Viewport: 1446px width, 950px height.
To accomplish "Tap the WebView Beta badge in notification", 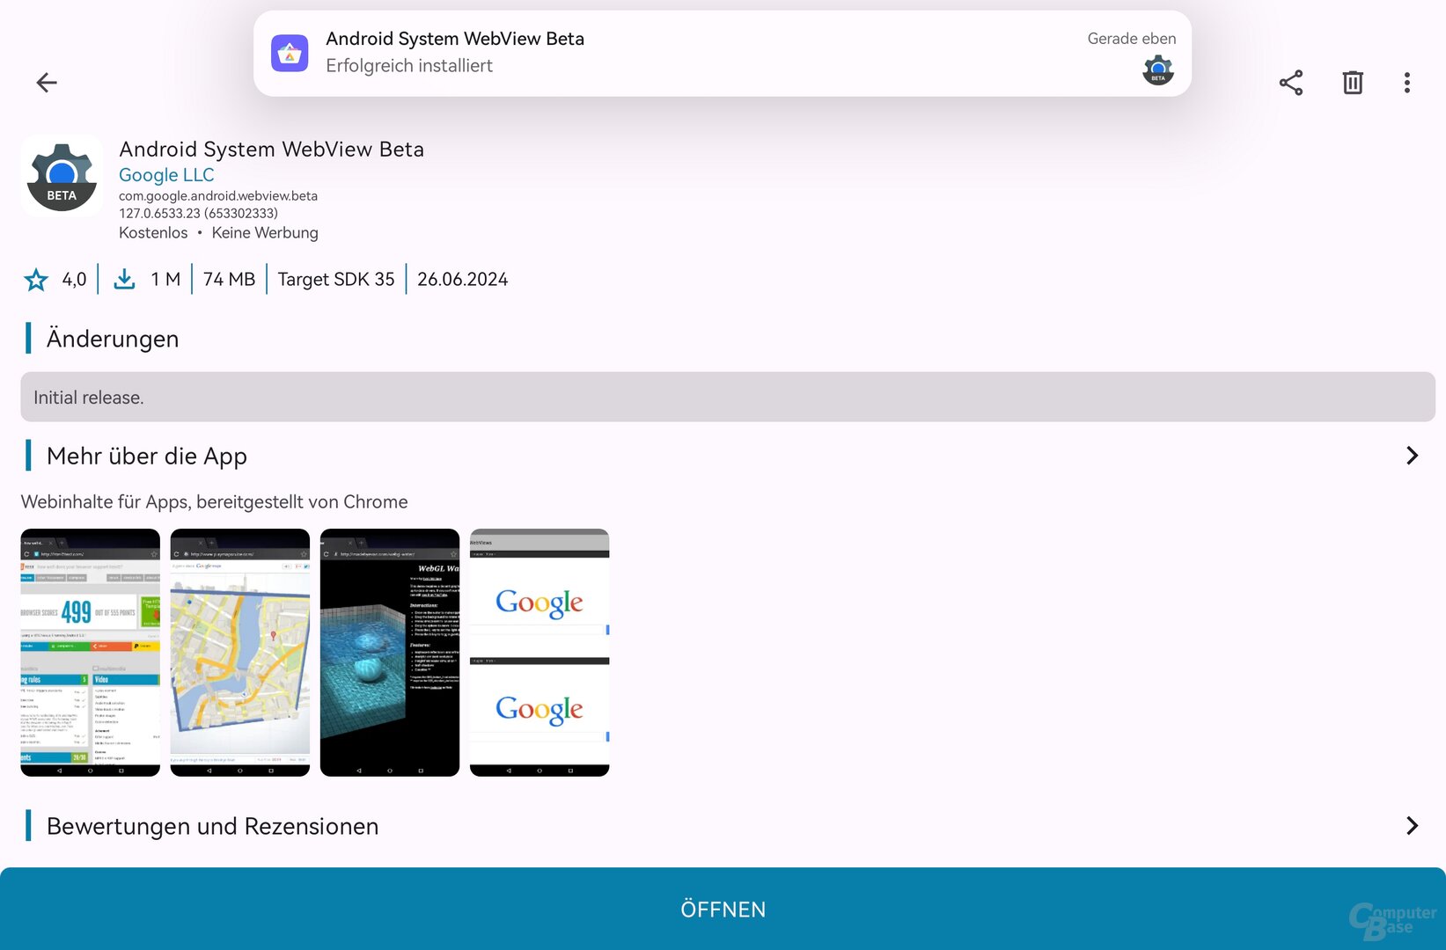I will (1158, 69).
